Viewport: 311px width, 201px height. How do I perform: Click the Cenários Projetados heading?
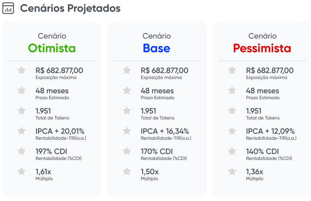[x=70, y=8]
